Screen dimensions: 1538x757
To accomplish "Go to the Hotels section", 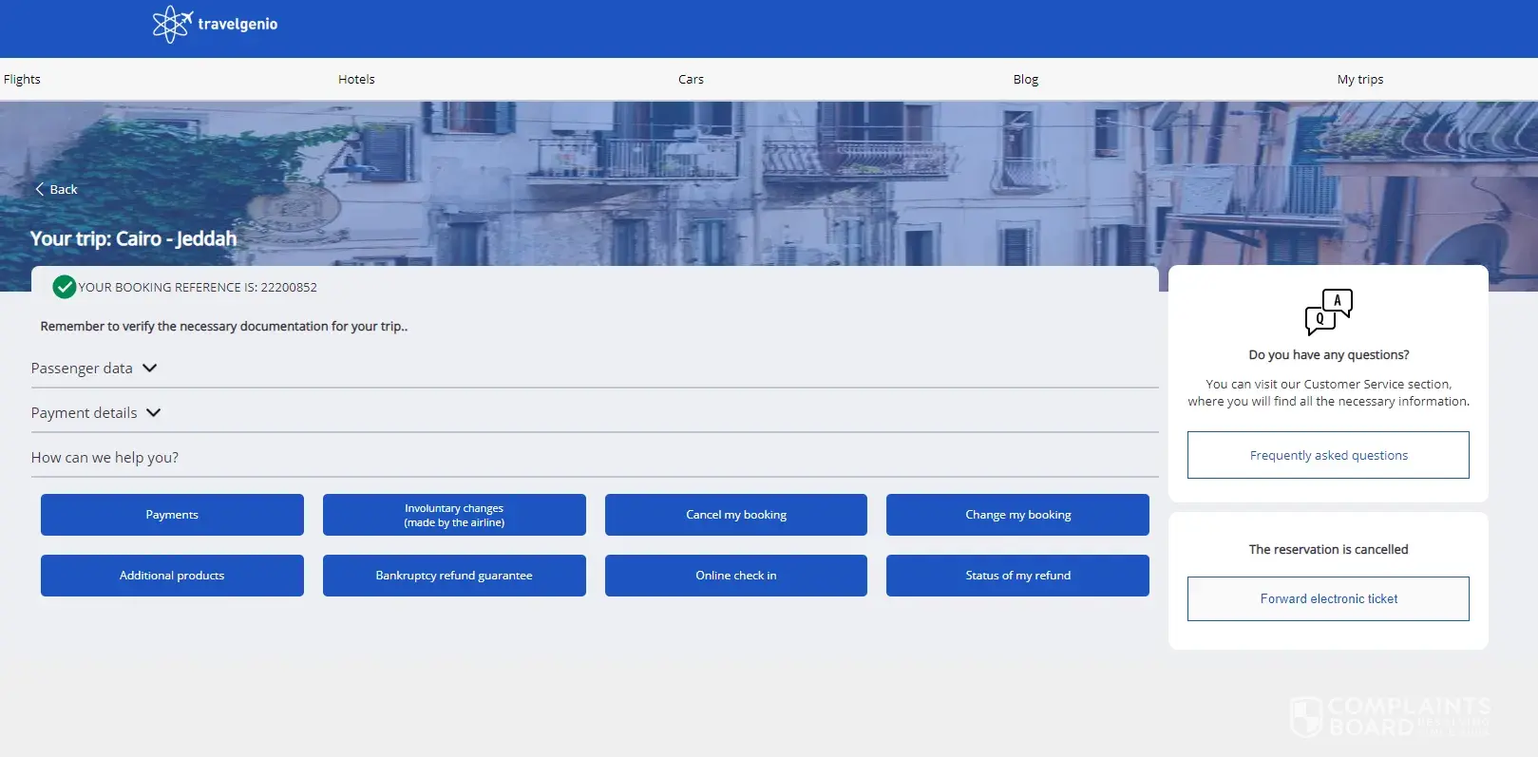I will tap(356, 80).
